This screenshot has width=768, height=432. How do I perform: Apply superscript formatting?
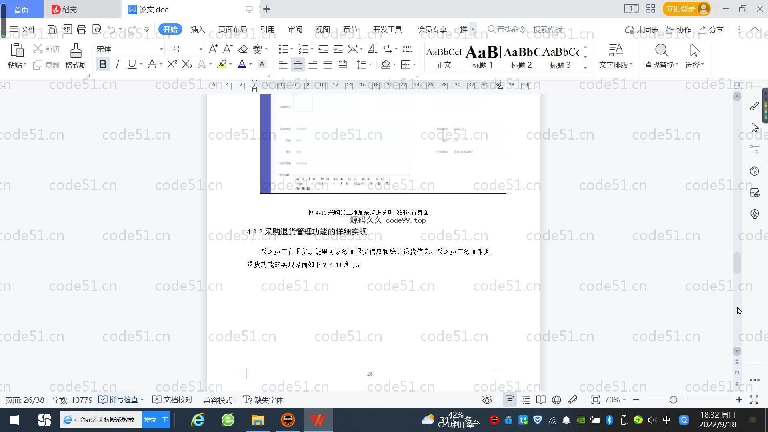click(172, 64)
